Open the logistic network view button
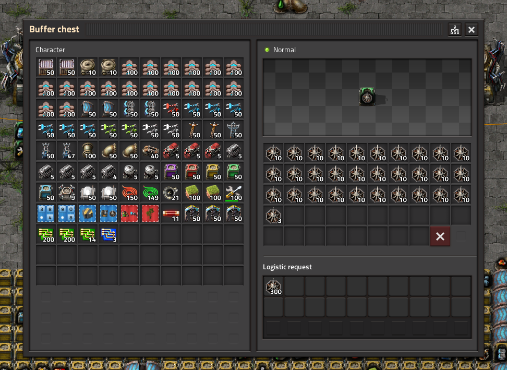The image size is (507, 370). pos(455,30)
